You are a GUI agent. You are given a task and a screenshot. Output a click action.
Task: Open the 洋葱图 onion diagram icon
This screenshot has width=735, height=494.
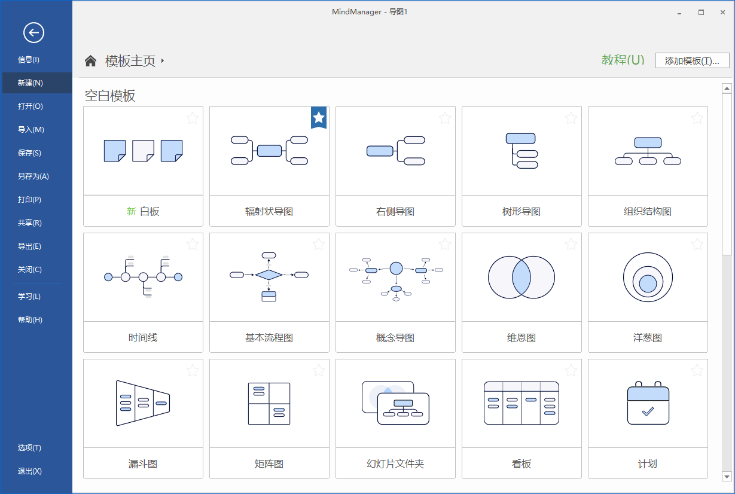[648, 277]
